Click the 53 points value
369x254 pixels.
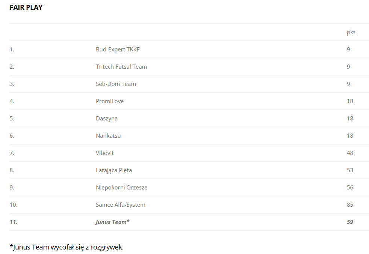[350, 170]
